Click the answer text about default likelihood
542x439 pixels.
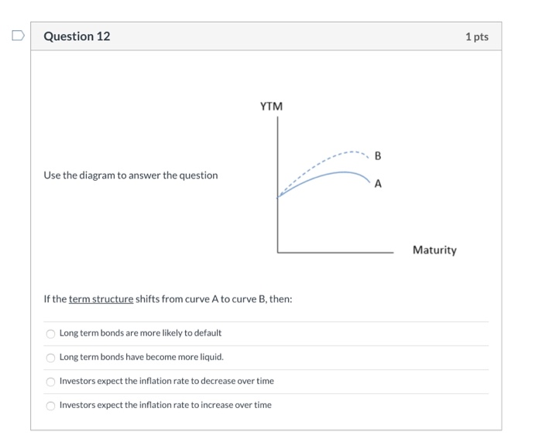[140, 333]
